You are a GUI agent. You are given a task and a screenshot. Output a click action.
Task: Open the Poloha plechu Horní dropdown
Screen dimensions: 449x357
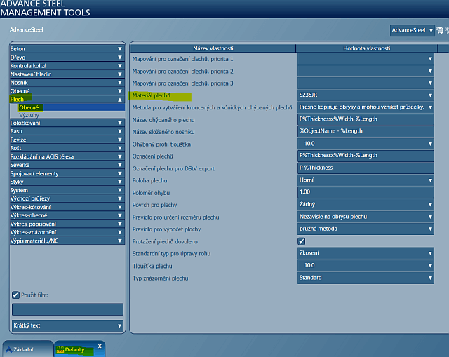tap(366, 180)
